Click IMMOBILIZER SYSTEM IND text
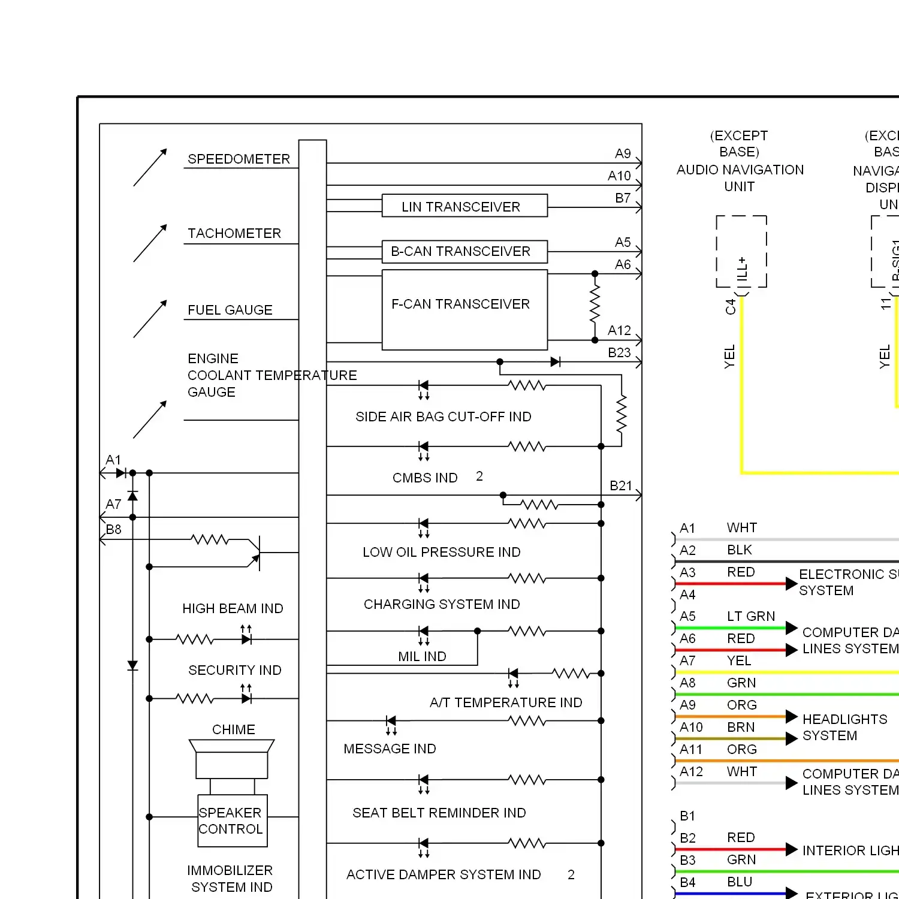The width and height of the screenshot is (899, 899). 230,879
